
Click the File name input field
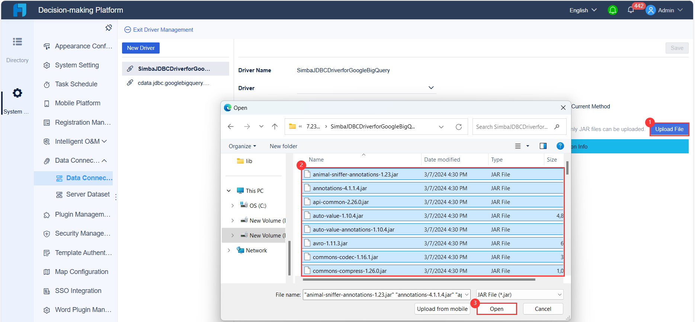387,294
